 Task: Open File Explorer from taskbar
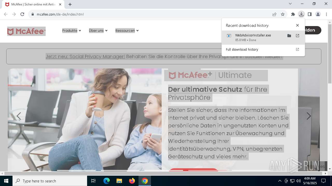click(x=119, y=181)
